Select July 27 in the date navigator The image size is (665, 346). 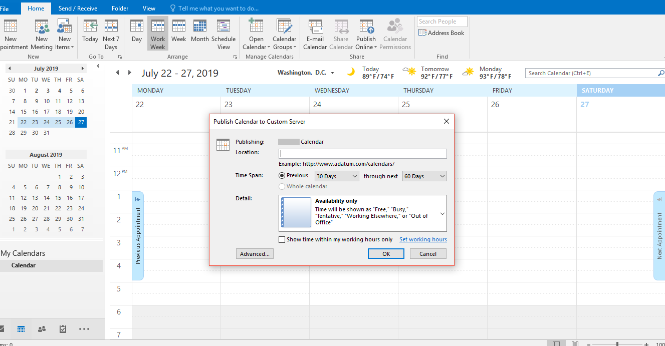click(81, 122)
